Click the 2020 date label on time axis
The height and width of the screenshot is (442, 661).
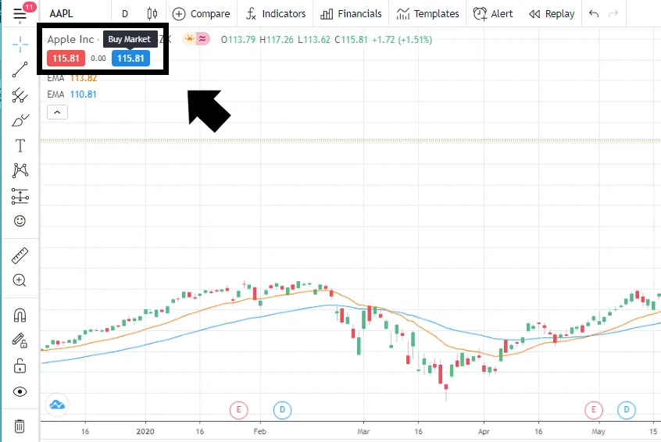(145, 432)
